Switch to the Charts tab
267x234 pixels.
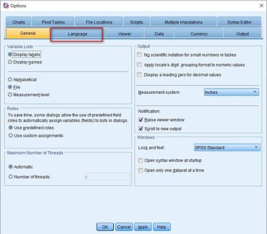19,22
